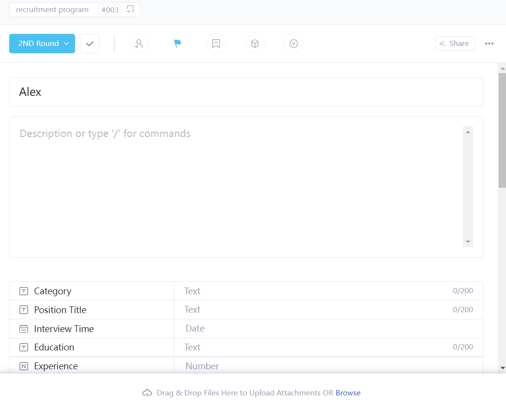Mark the task complete with the checkmark
The height and width of the screenshot is (408, 506).
coord(89,44)
